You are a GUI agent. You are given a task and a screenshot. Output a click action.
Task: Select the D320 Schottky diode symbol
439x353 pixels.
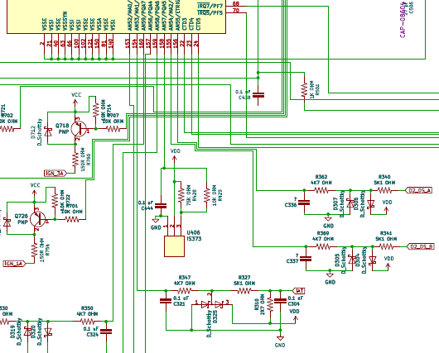point(48,332)
